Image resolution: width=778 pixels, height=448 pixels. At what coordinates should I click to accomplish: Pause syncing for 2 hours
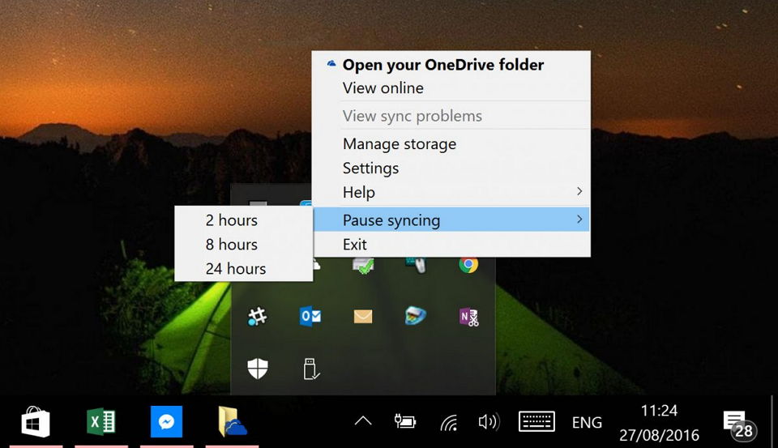244,220
